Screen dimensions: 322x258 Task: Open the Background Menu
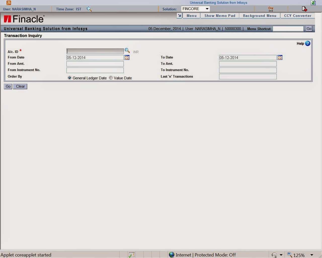[x=260, y=16]
